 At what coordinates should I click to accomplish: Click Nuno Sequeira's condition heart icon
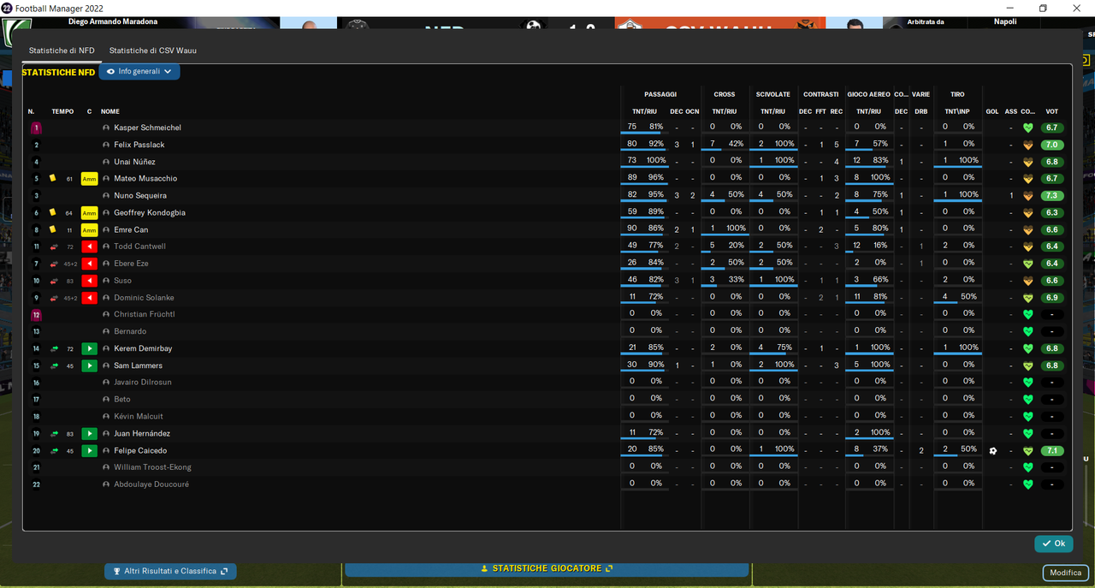point(1028,196)
